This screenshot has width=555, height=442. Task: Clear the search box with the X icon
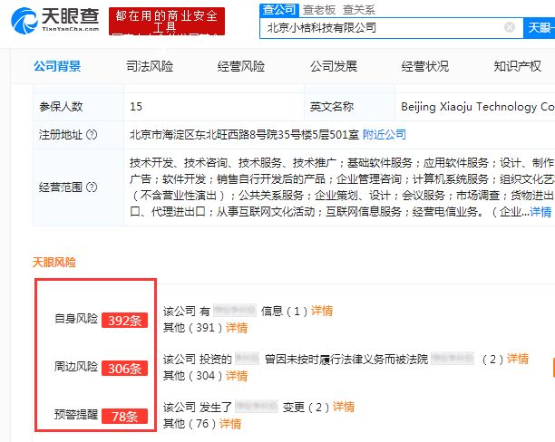(x=510, y=27)
